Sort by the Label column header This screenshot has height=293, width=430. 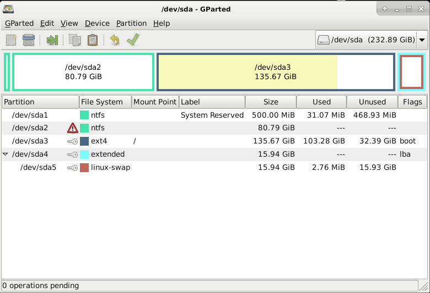pos(212,102)
